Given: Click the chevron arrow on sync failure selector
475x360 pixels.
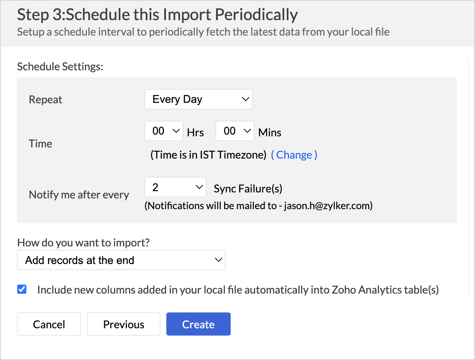Looking at the screenshot, I should [x=199, y=188].
